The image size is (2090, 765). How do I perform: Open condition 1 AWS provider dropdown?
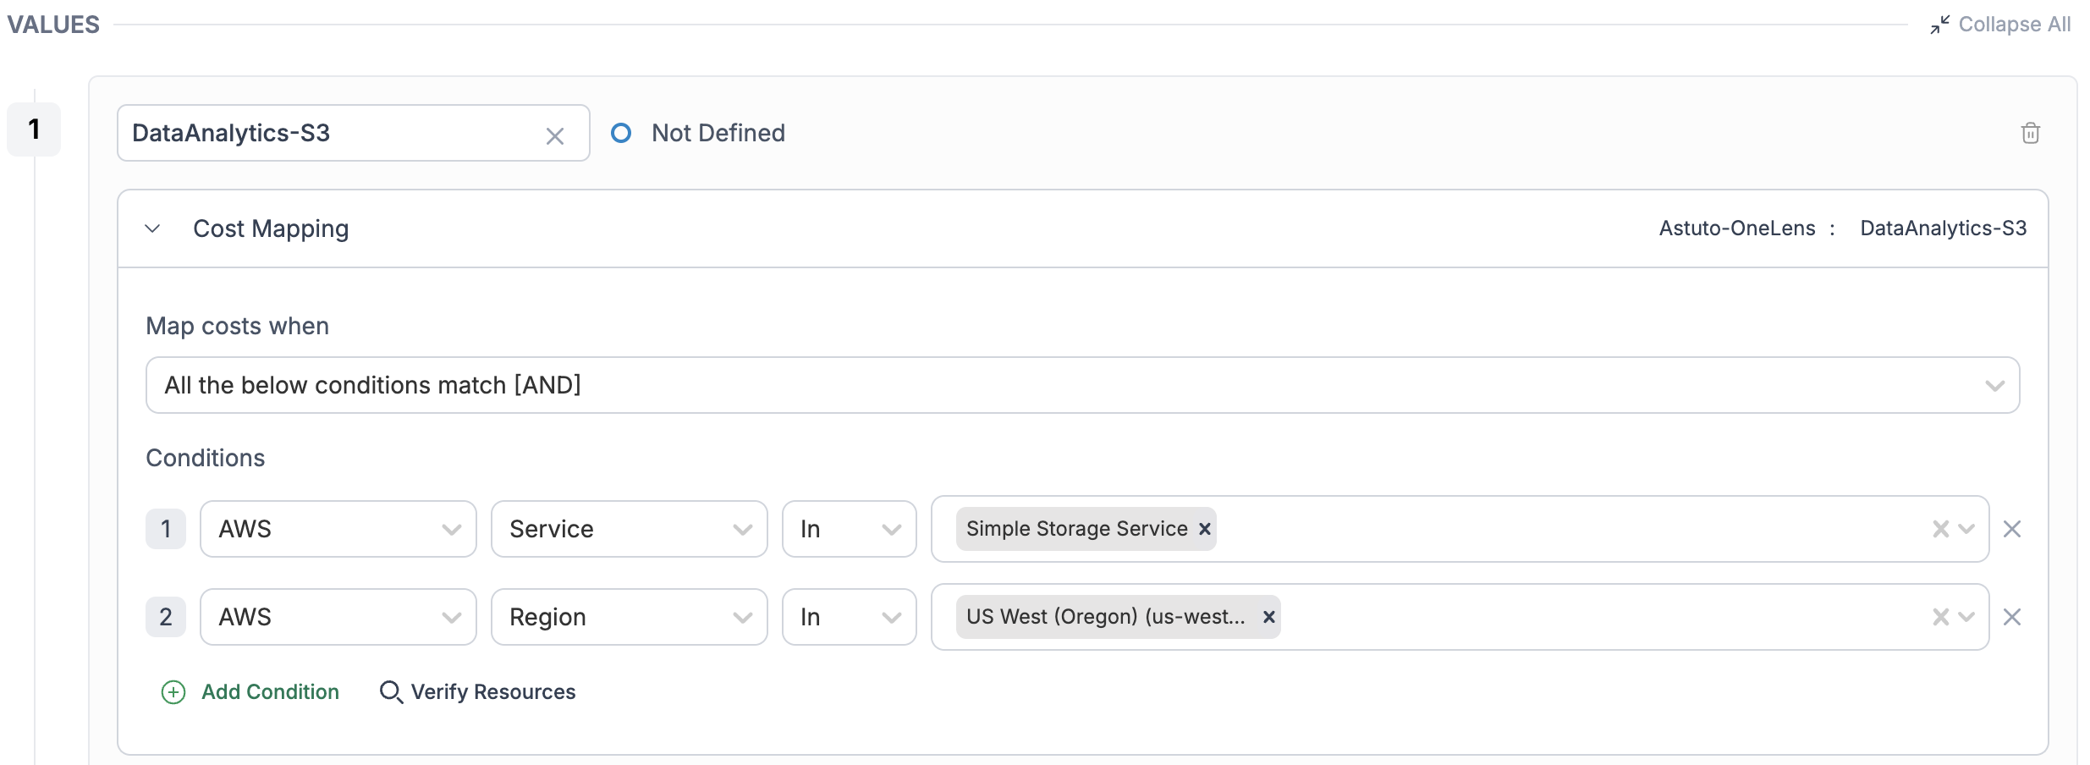point(338,529)
